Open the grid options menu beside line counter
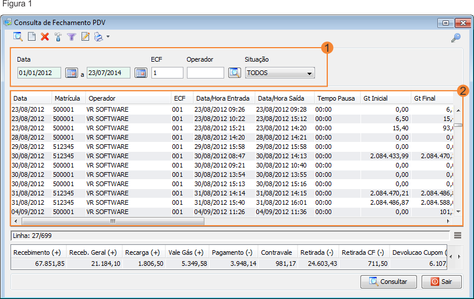 tap(458, 235)
